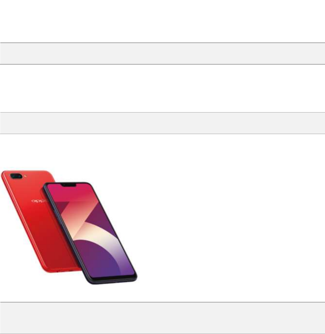Click the second gray header bar

[x=162, y=123]
